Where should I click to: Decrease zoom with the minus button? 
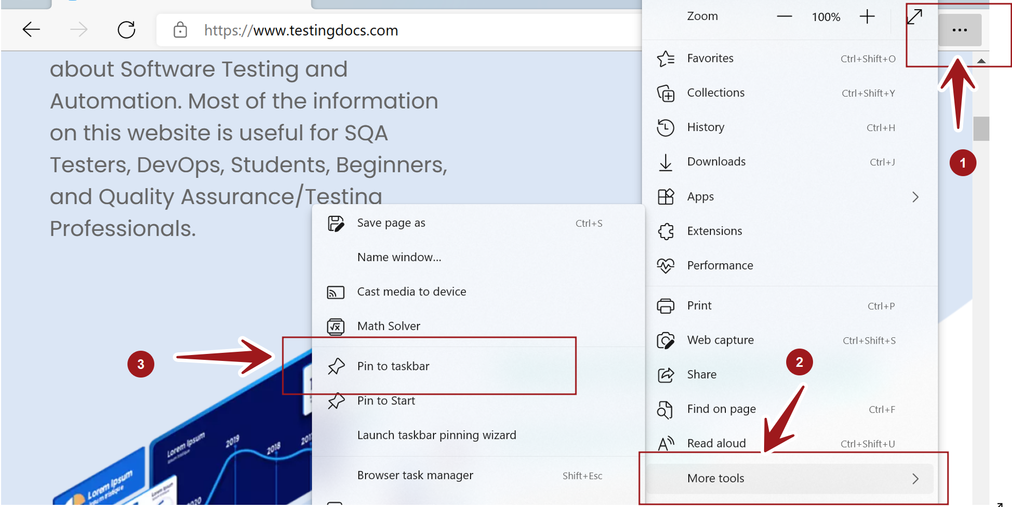pyautogui.click(x=785, y=17)
